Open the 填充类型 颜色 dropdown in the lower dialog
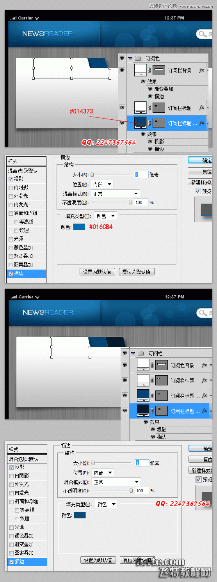This screenshot has height=582, width=217. 106,504
